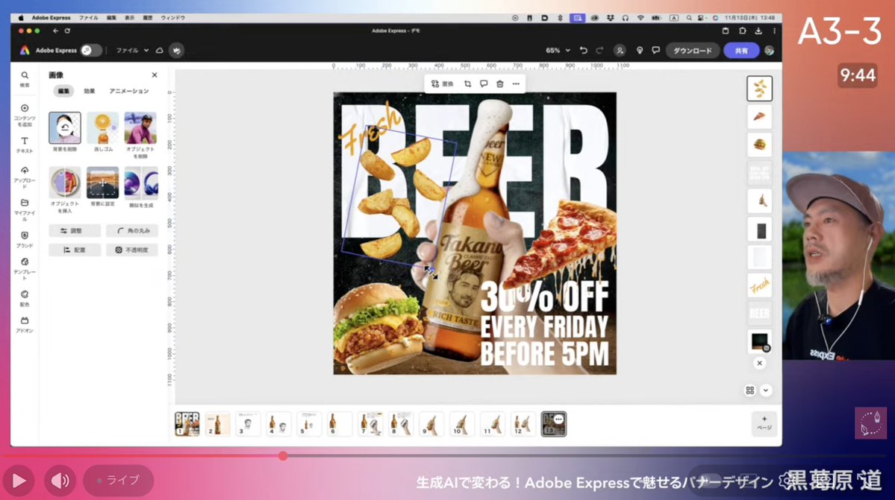Click the ダウンロード button

pyautogui.click(x=693, y=50)
